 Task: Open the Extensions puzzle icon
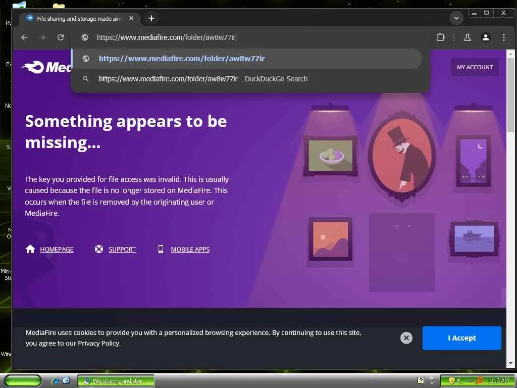[440, 37]
